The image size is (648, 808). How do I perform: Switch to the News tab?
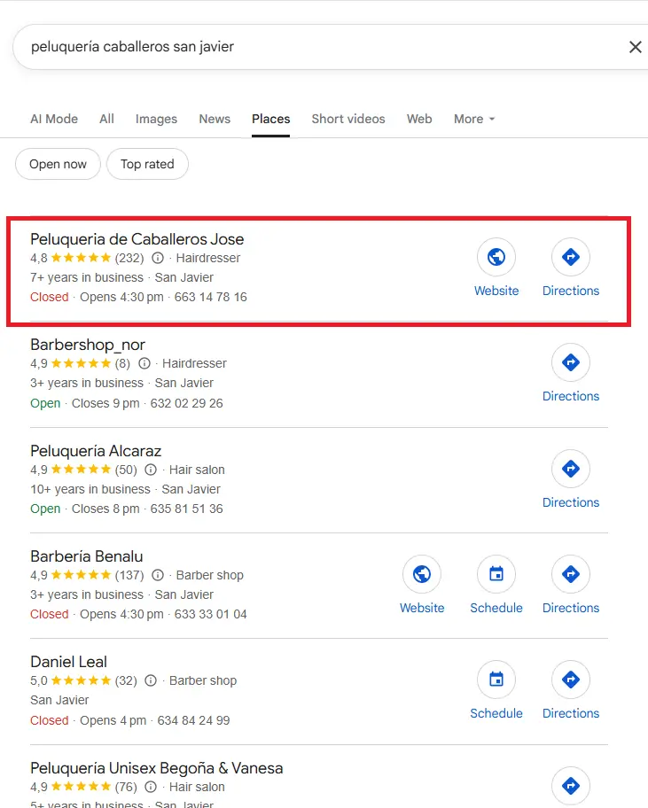pyautogui.click(x=214, y=119)
